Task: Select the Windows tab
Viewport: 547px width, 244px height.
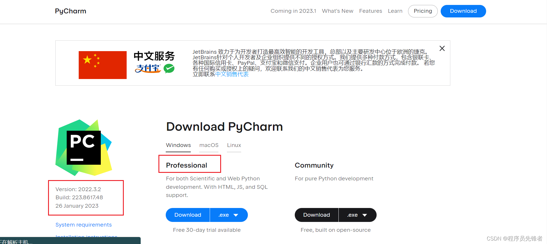Action: pos(178,145)
